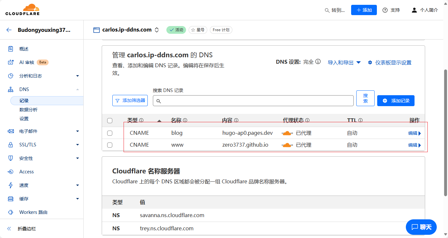Click the blue 添加 button in header
This screenshot has height=238, width=448.
(364, 10)
